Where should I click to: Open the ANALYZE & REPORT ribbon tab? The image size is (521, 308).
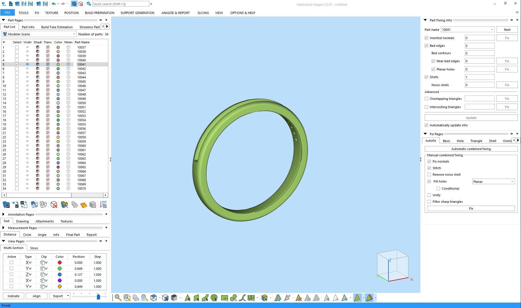pos(176,13)
